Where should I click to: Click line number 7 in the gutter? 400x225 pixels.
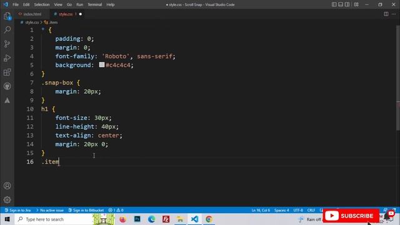[x=32, y=82]
